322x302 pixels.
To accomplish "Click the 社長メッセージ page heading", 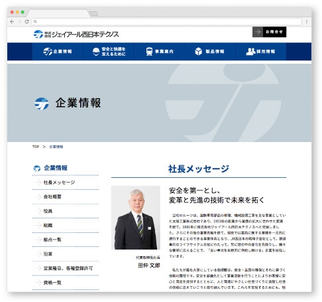I will click(x=199, y=169).
